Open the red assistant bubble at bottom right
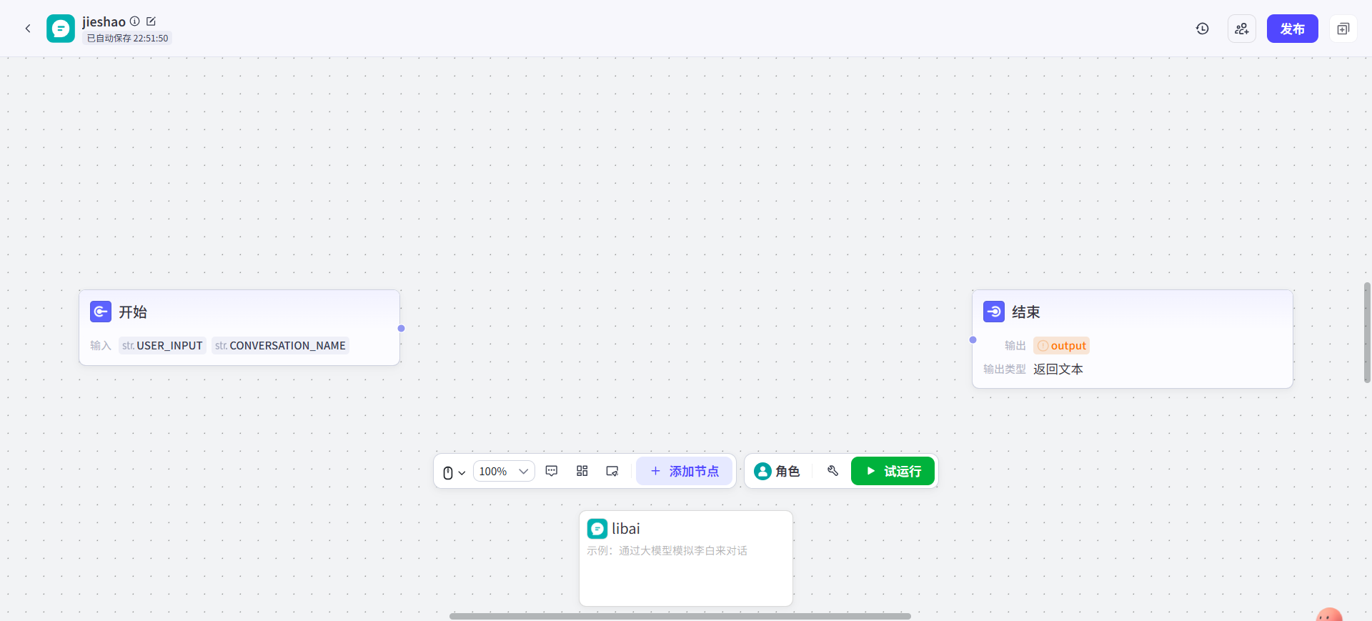The height and width of the screenshot is (621, 1372). click(1329, 615)
